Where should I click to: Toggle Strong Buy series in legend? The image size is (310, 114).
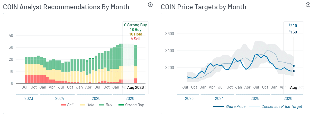click(131, 105)
